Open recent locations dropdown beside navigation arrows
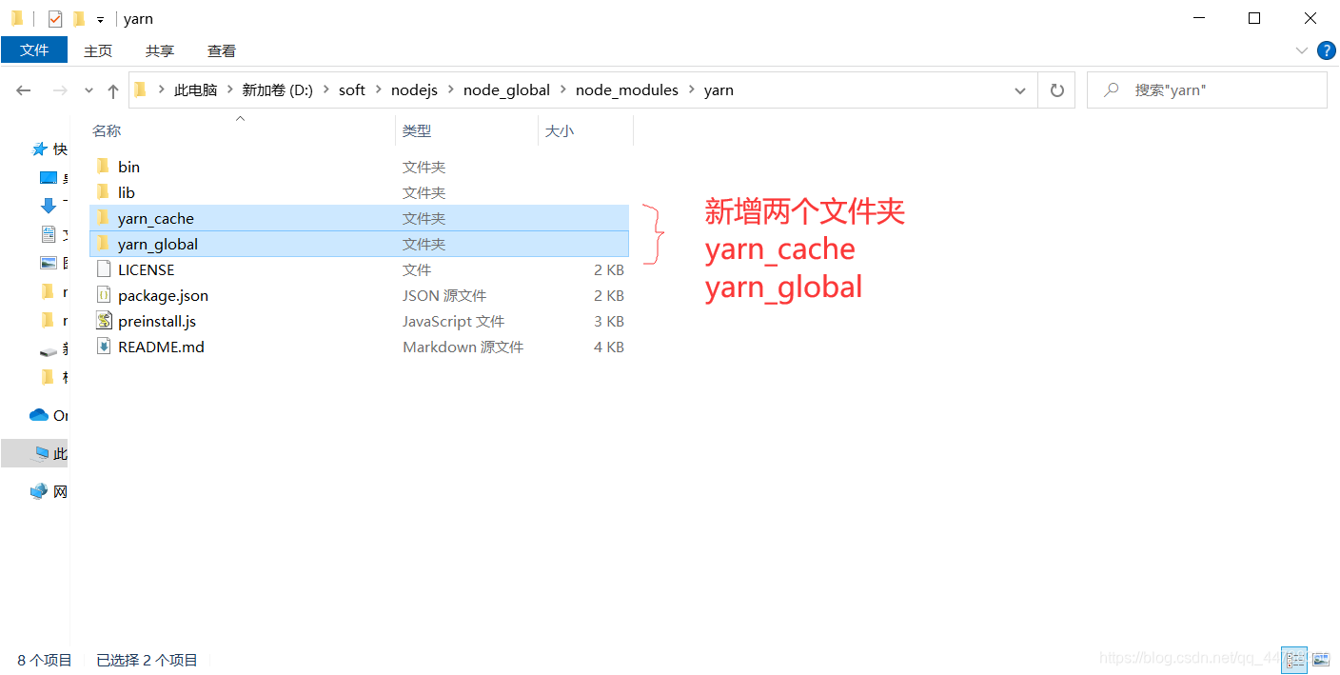1340x675 pixels. (x=88, y=89)
